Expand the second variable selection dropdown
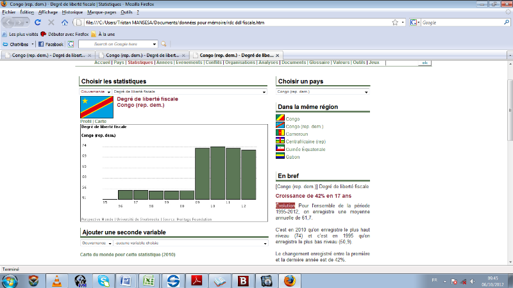513x288 pixels. coord(189,243)
